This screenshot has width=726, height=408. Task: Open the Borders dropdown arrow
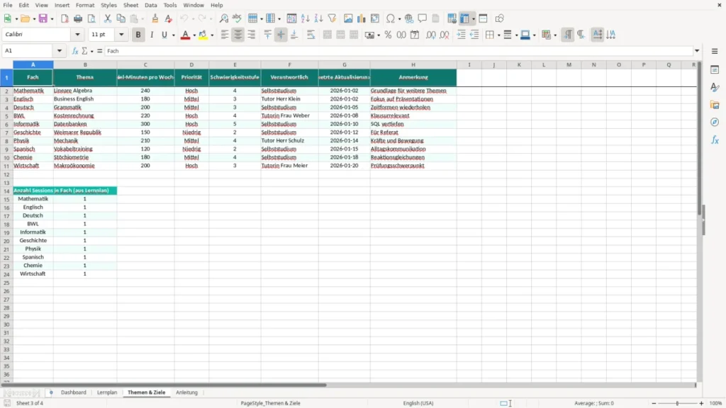(498, 35)
